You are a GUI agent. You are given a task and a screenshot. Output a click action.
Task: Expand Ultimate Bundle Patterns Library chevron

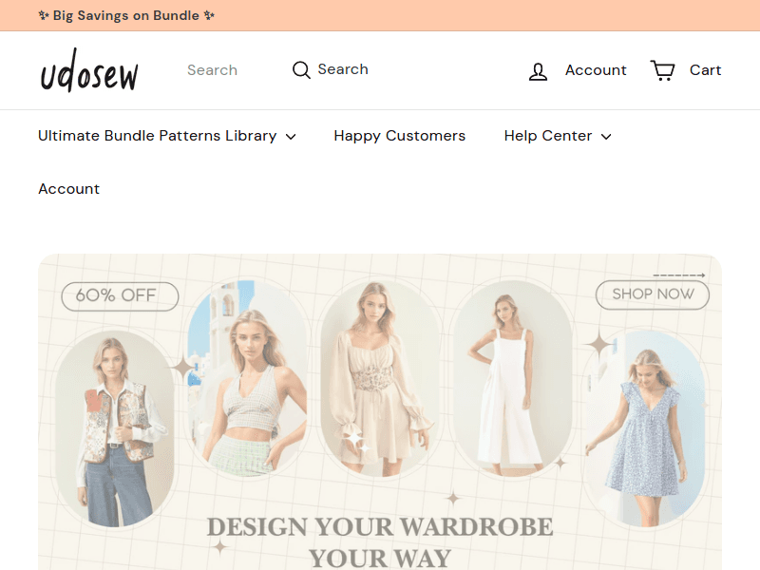pyautogui.click(x=291, y=137)
